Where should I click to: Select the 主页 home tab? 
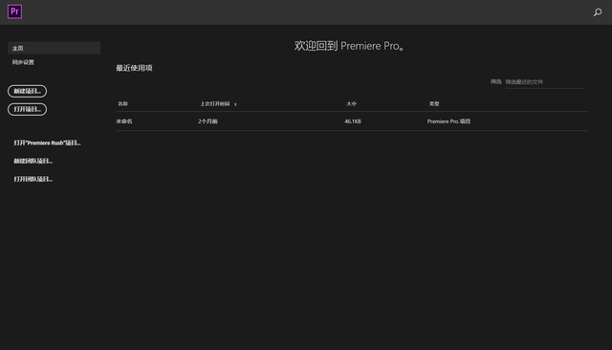54,48
